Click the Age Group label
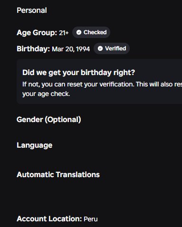The image size is (182, 227). click(37, 33)
